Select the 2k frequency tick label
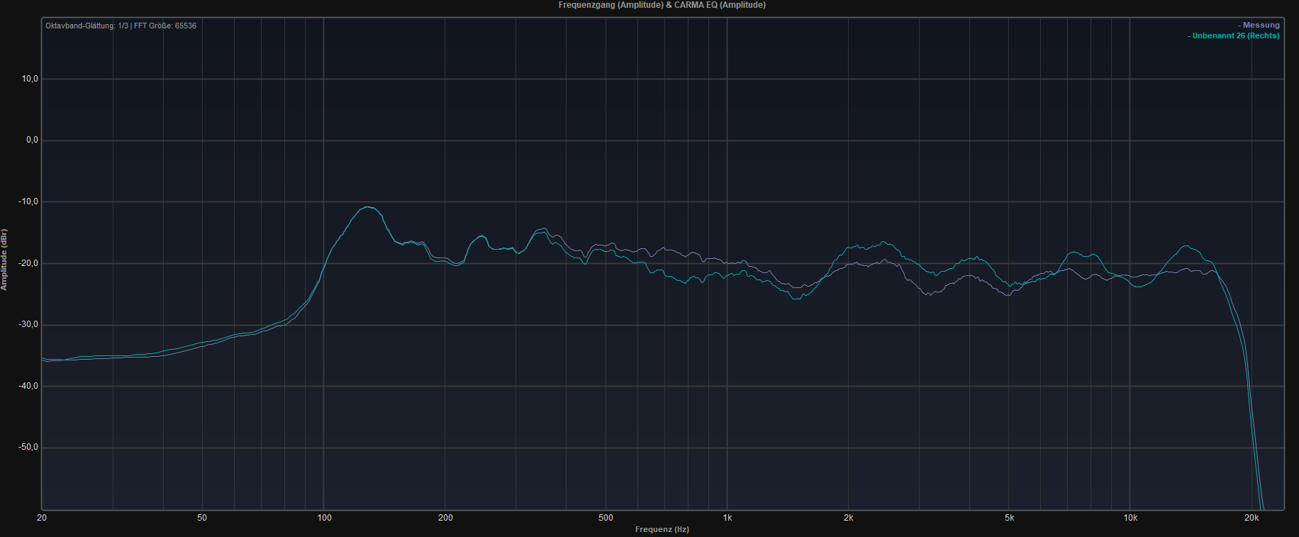The width and height of the screenshot is (1299, 537). click(x=848, y=518)
